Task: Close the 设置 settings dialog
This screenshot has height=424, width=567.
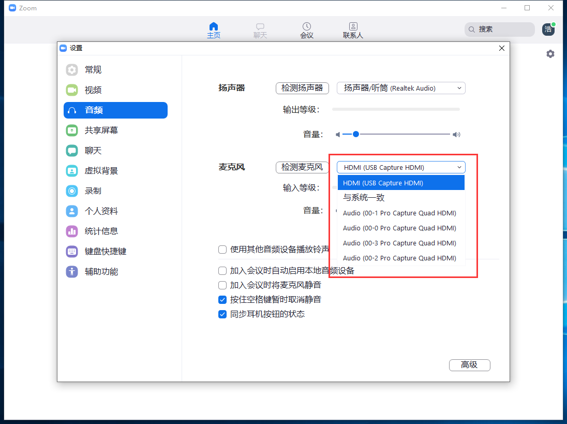Action: point(502,48)
